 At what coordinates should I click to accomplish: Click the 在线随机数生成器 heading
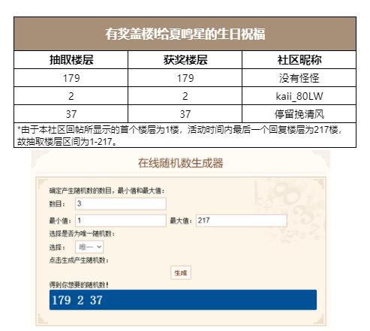(x=181, y=163)
